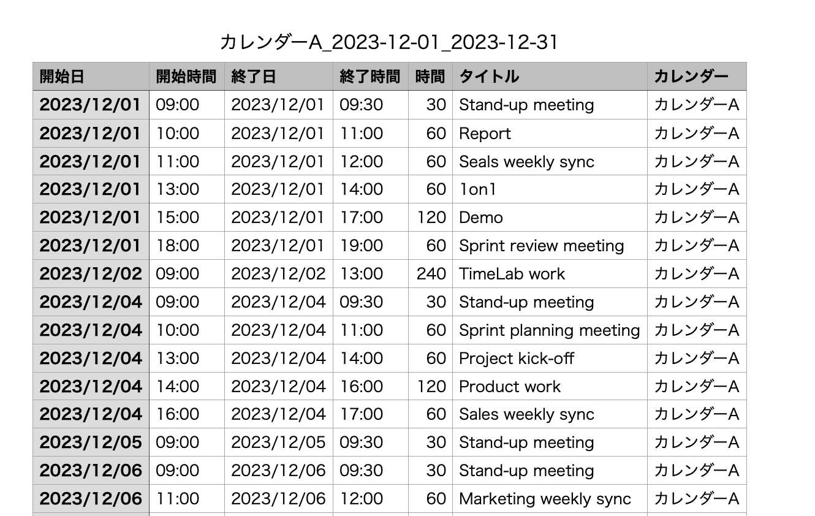Click the Product work title cell
This screenshot has width=815, height=516.
click(550, 387)
